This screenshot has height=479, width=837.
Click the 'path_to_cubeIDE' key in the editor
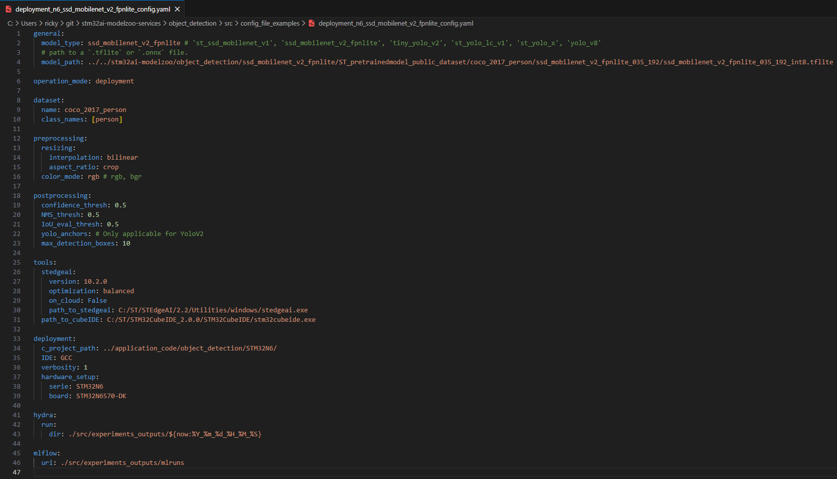pyautogui.click(x=70, y=320)
